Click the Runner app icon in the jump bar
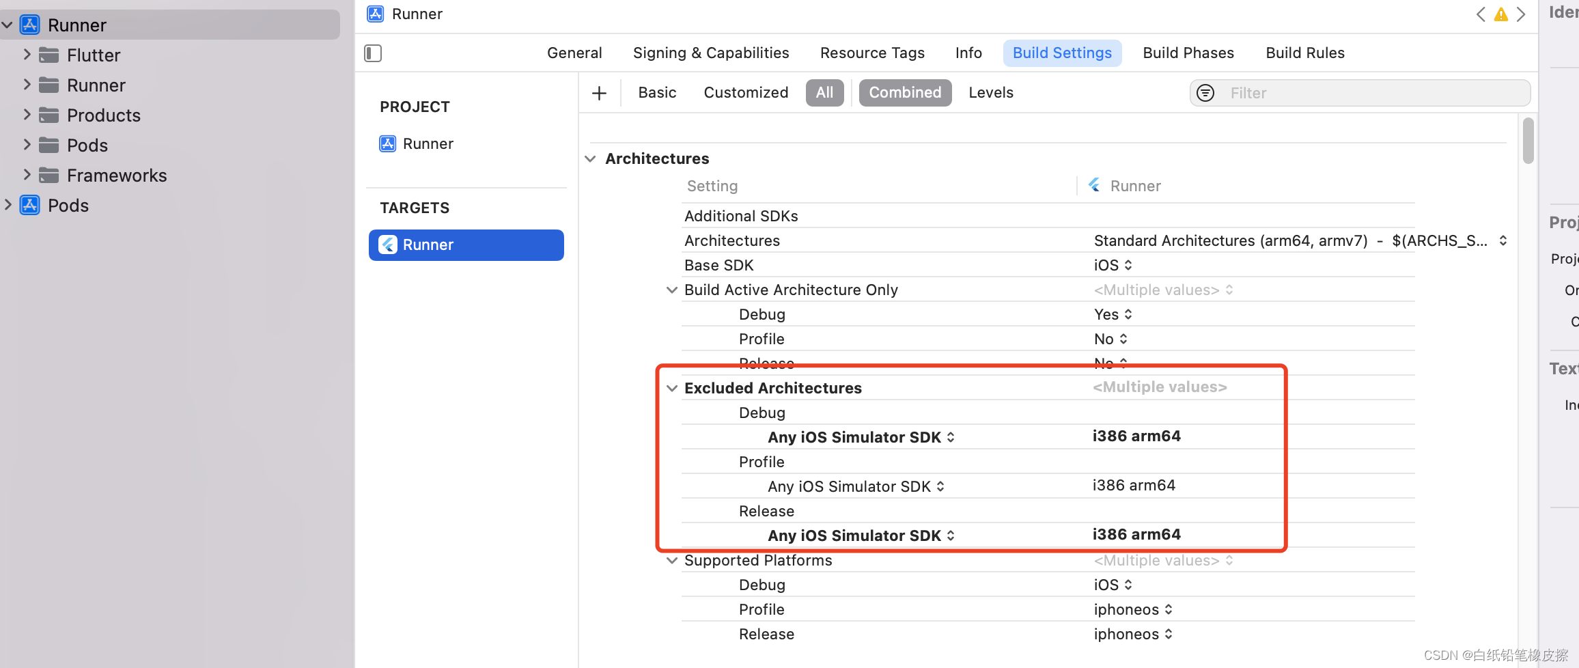Viewport: 1579px width, 668px height. click(375, 14)
